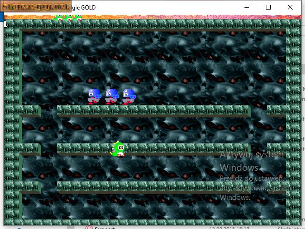Click the GOLD window title text
This screenshot has height=229, width=305.
88,8
